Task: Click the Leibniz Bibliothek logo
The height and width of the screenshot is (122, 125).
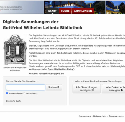Action: point(11,8)
